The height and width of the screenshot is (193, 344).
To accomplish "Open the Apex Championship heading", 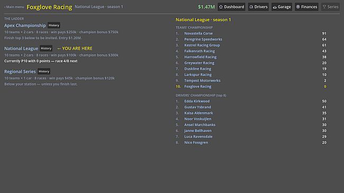I will (25, 25).
